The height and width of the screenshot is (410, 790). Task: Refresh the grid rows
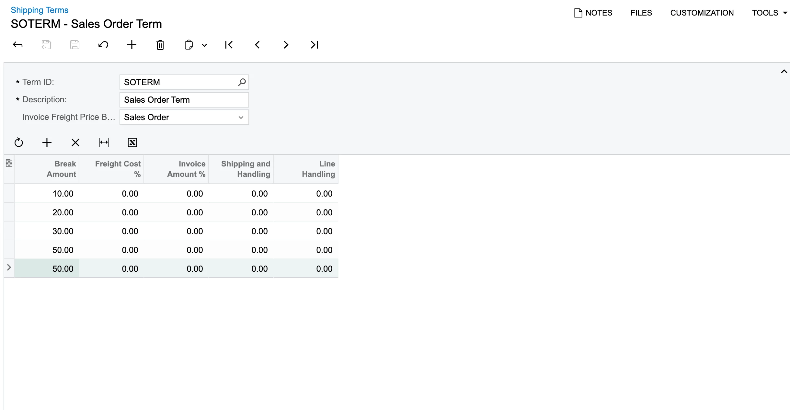click(x=19, y=142)
